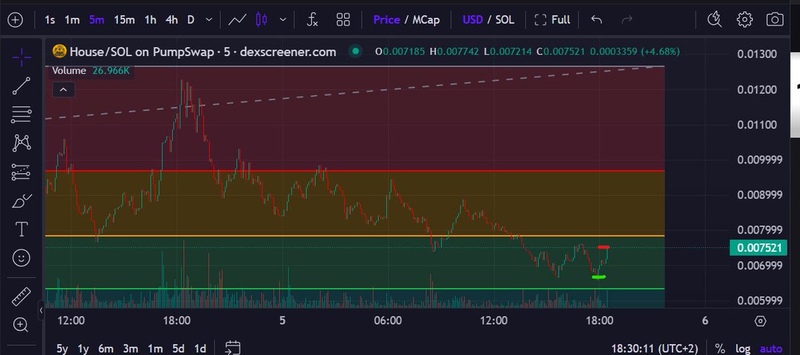The image size is (800, 355).
Task: Open the timezone menu 18:30:11 (UTC+2)
Action: [656, 348]
